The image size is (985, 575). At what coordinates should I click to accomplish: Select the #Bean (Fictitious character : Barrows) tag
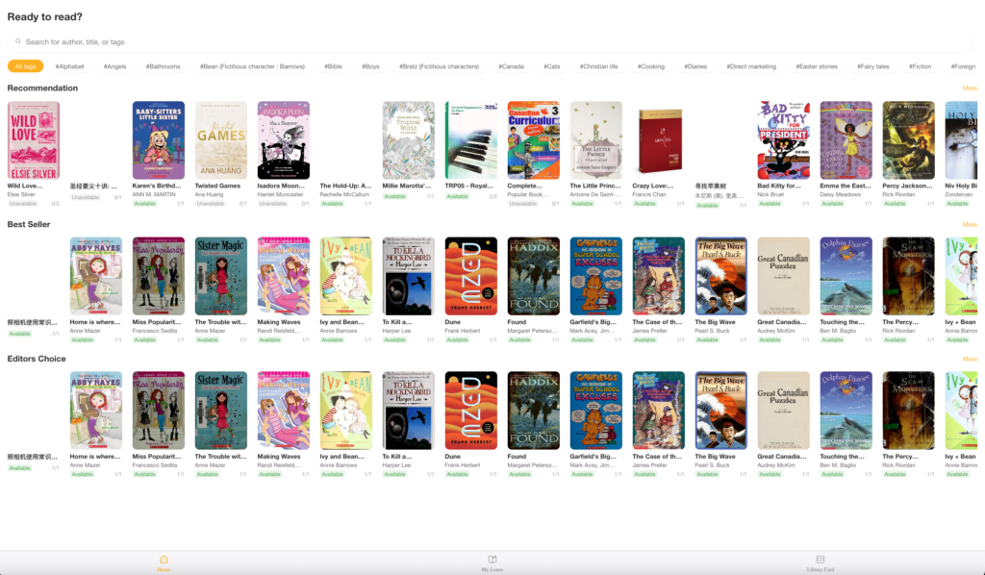[x=253, y=66]
